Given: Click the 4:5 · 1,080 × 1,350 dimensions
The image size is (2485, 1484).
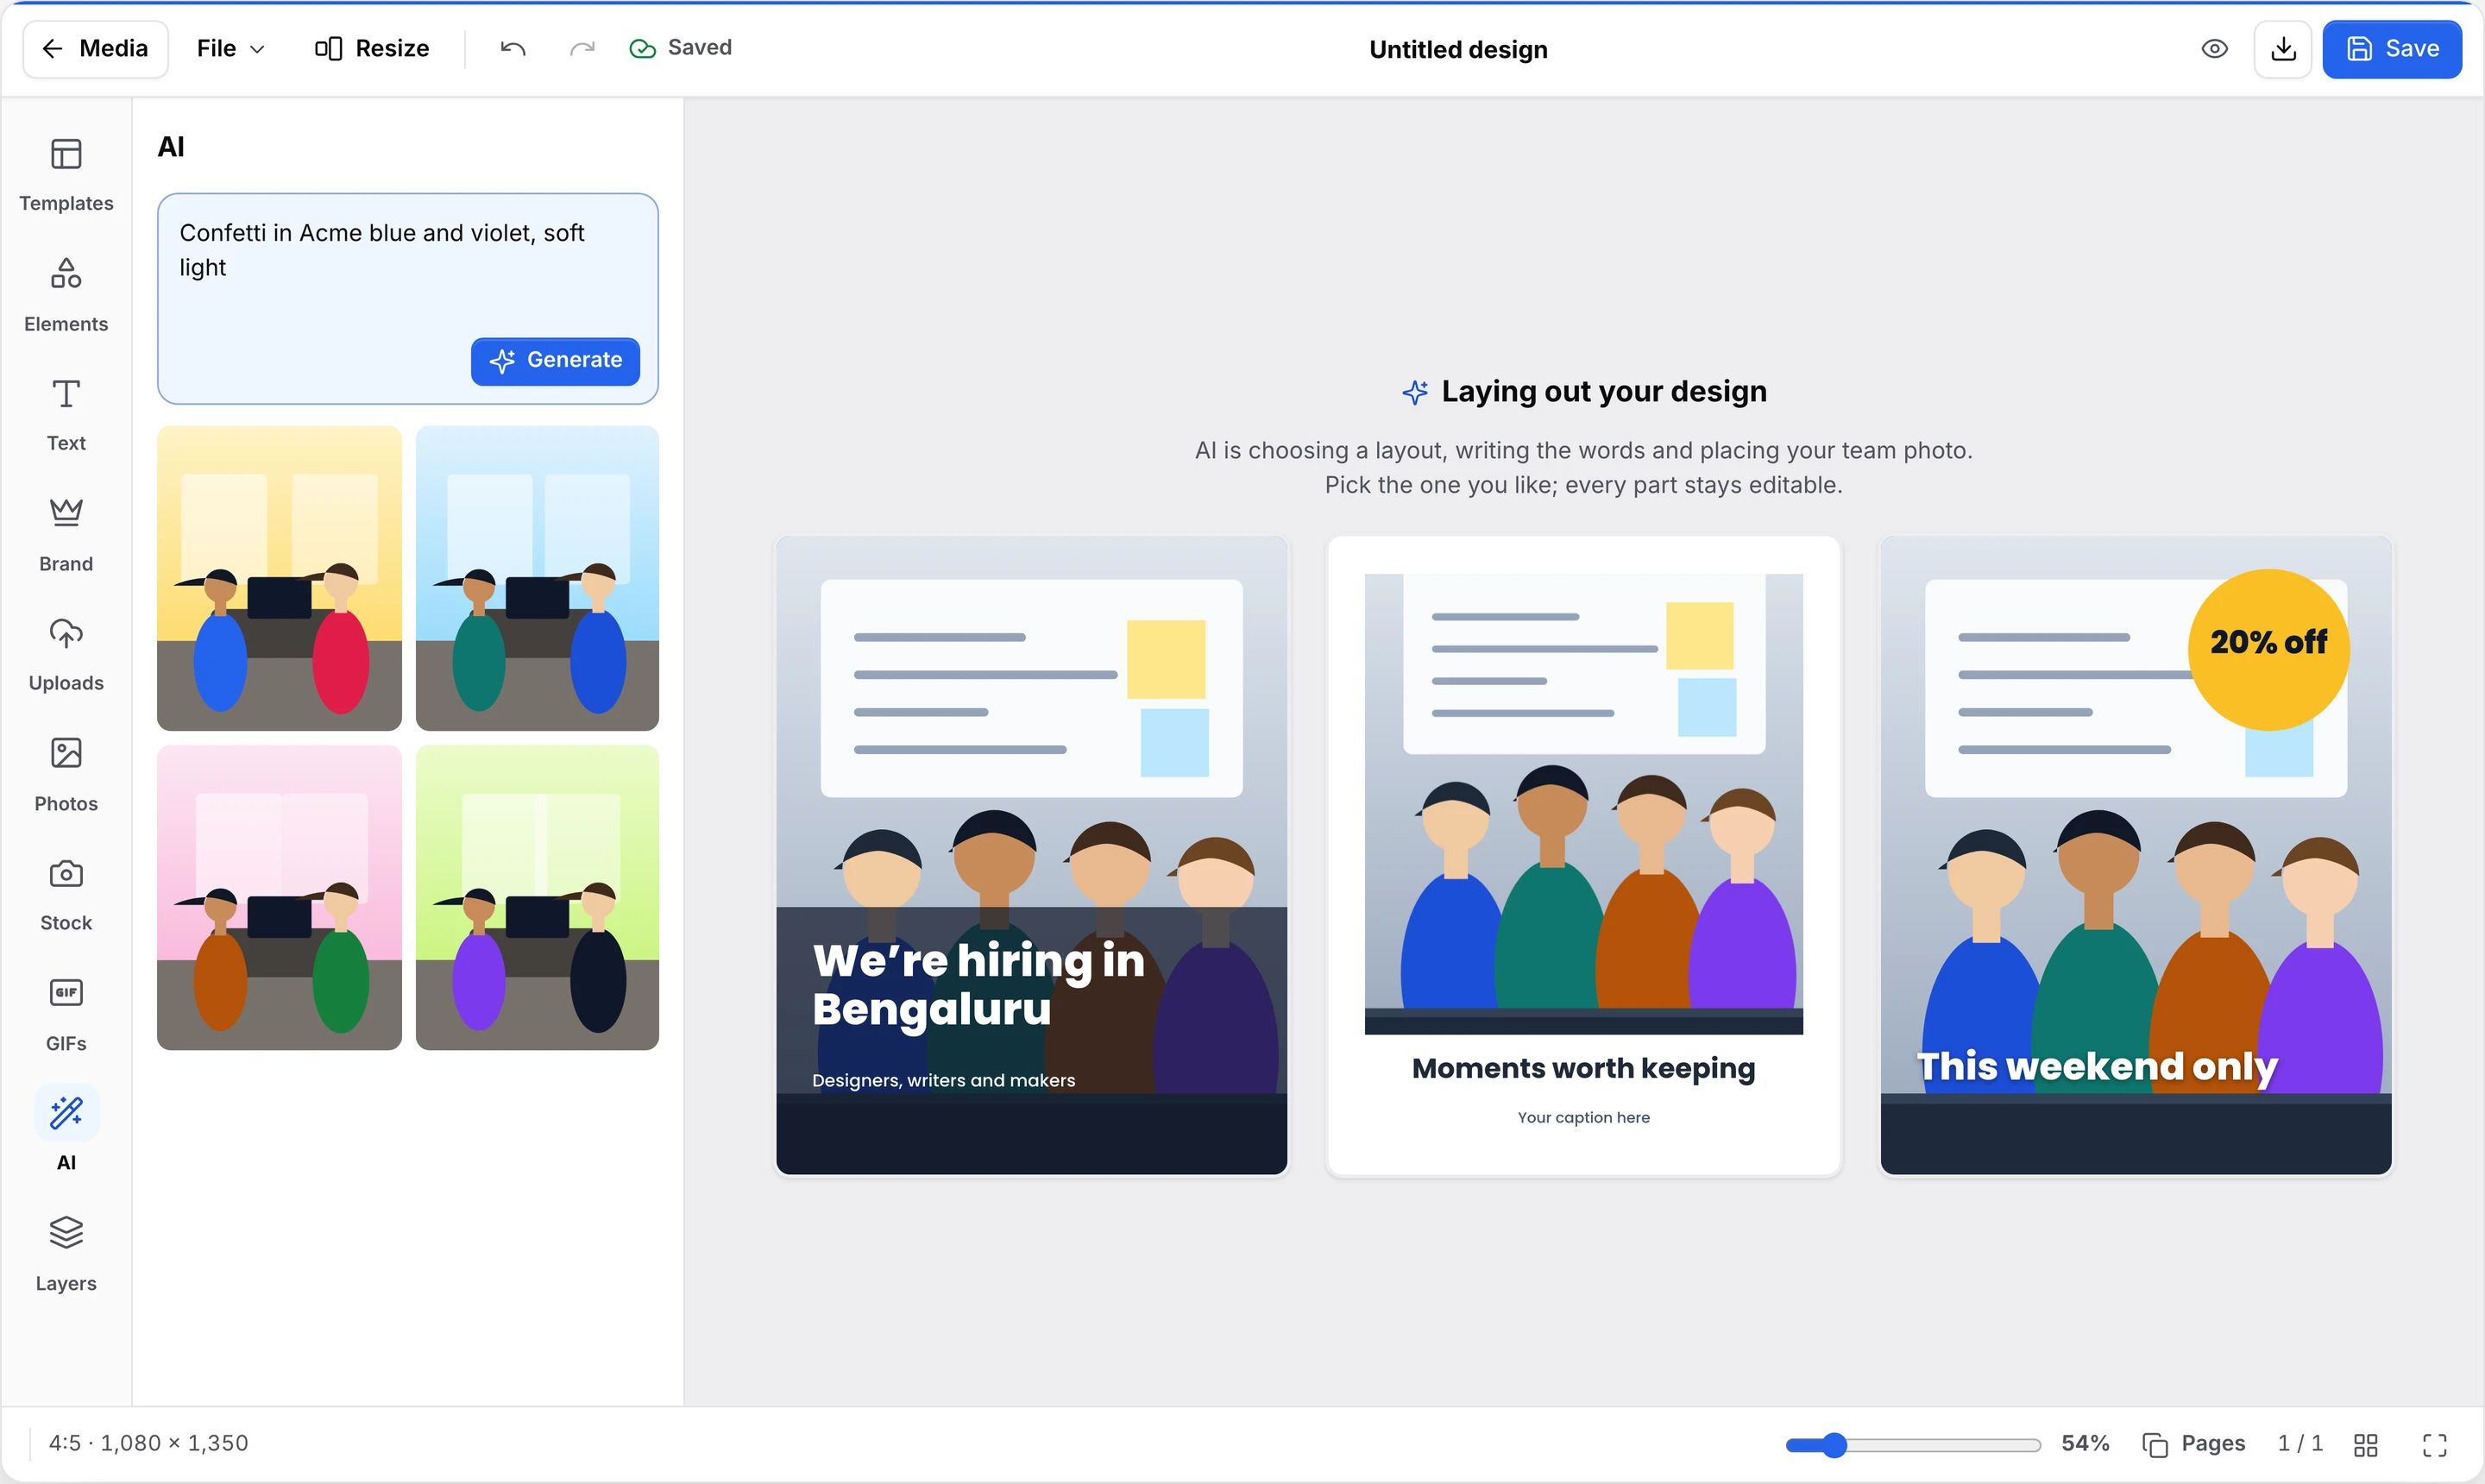Looking at the screenshot, I should [149, 1443].
